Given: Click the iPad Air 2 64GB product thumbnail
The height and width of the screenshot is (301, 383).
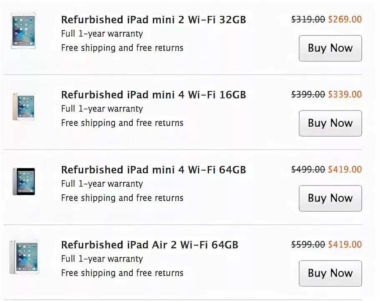Looking at the screenshot, I should 24,256.
